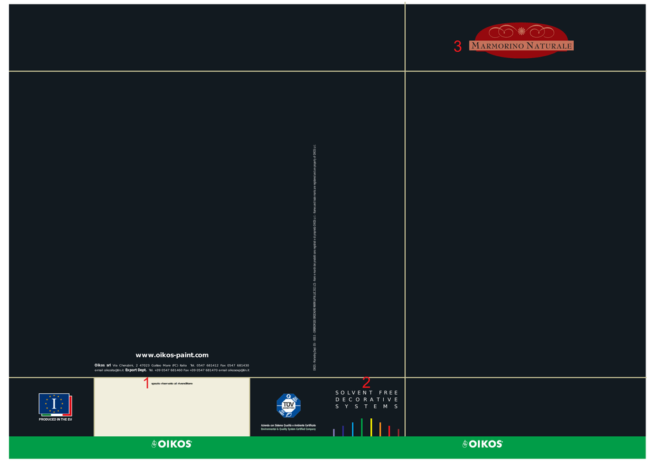This screenshot has width=655, height=463.
Task: Click the light blue vertical color bar
Action: point(352,429)
